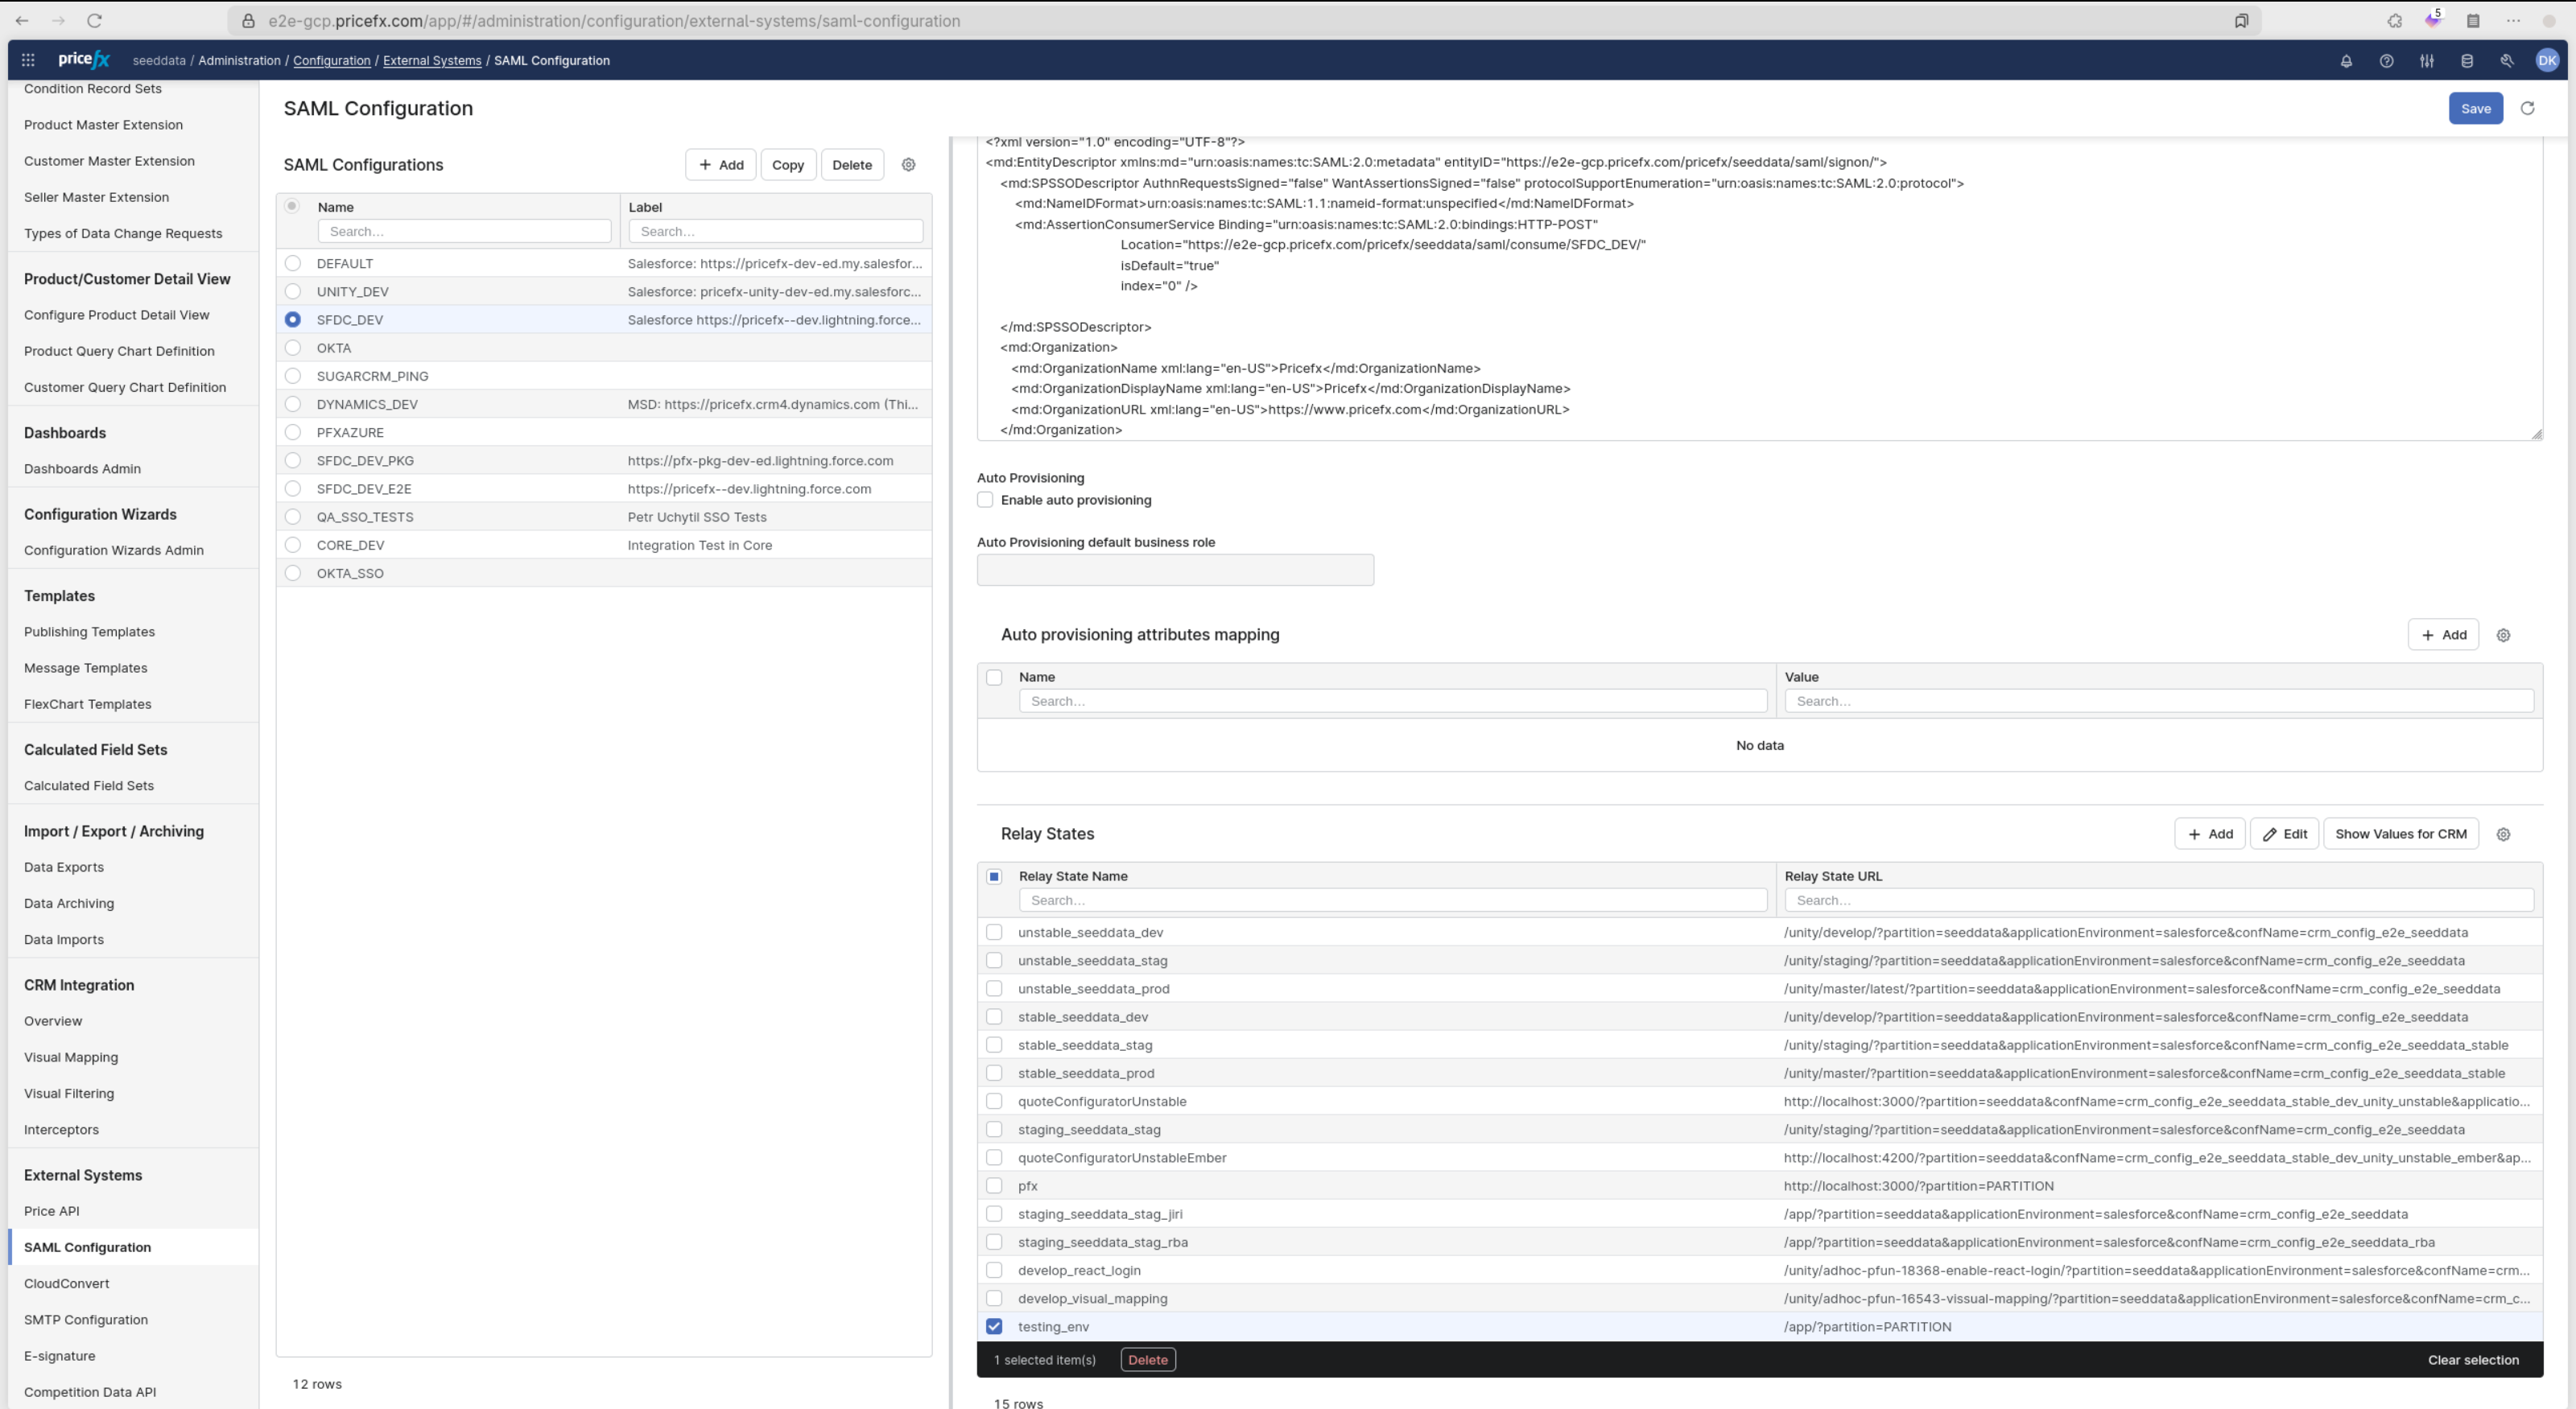
Task: Select the OKTA configuration radio button
Action: [x=292, y=348]
